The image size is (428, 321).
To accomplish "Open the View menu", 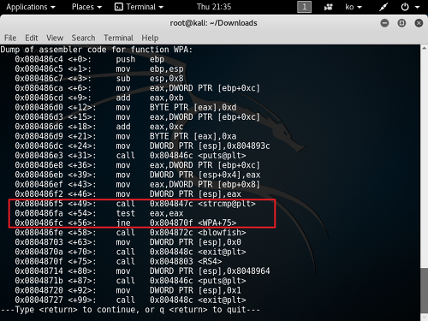I will pos(55,38).
